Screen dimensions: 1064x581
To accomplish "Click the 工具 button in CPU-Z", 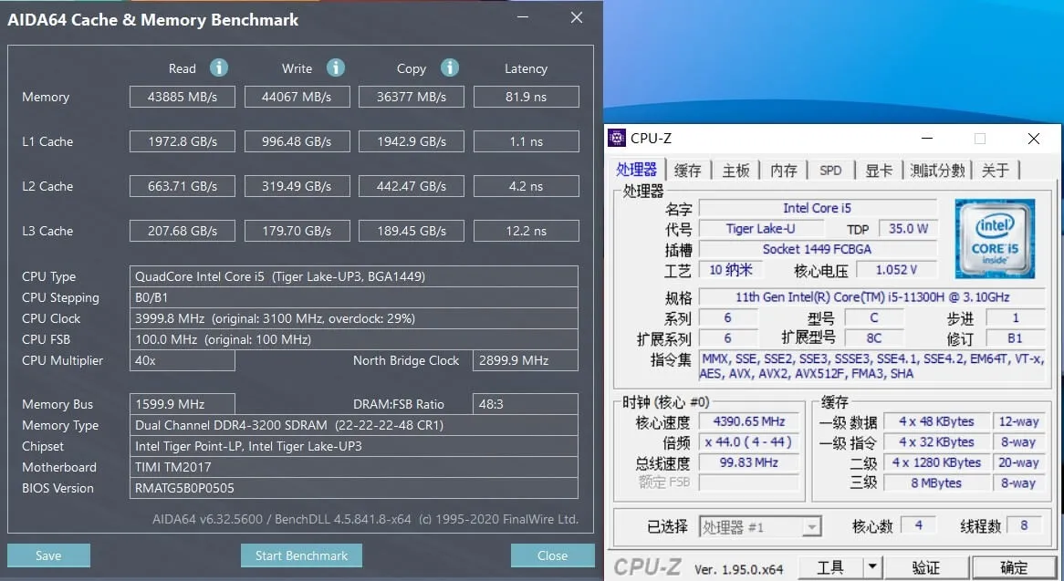I will 829,566.
